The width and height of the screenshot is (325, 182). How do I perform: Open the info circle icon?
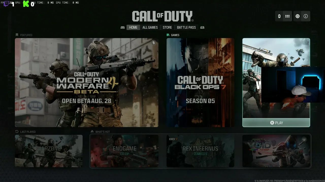(x=306, y=16)
